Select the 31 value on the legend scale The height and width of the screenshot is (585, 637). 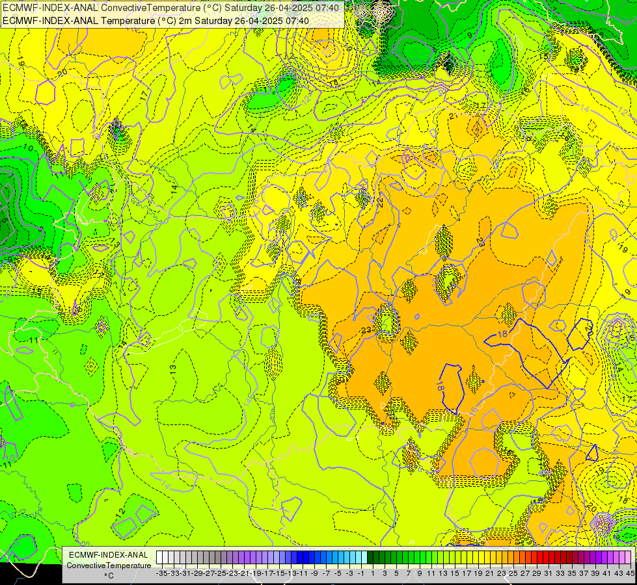(x=548, y=574)
